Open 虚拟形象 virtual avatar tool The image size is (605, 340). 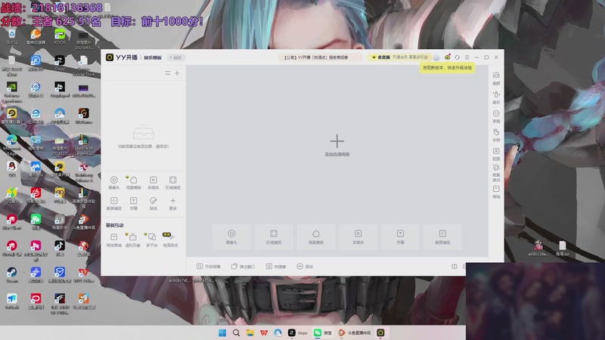coord(133,240)
